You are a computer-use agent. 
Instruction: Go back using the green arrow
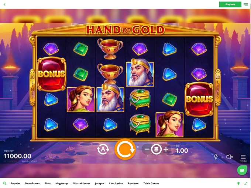point(5,4)
